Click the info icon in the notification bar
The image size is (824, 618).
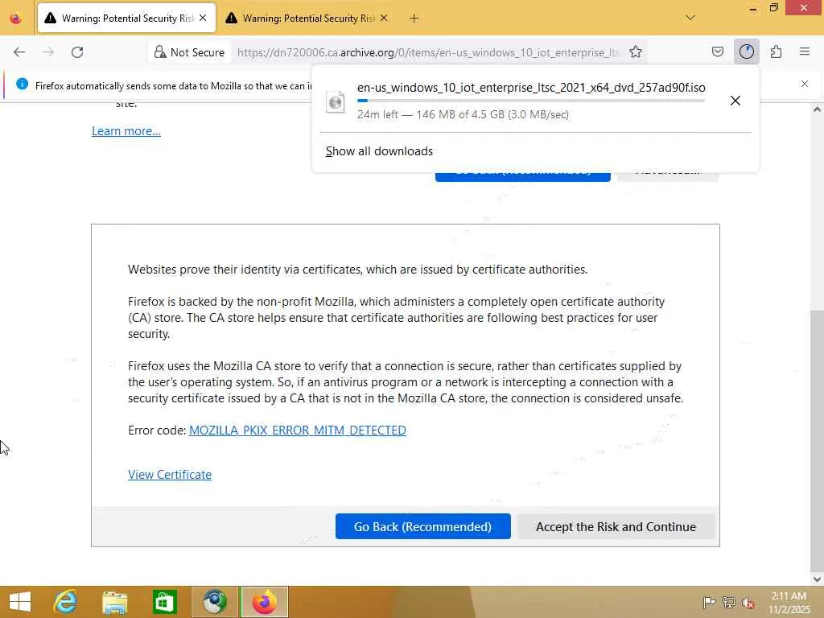tap(22, 84)
